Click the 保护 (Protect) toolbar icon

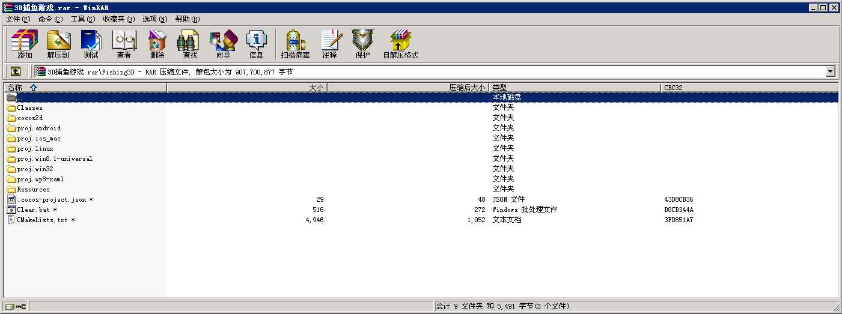coord(362,44)
